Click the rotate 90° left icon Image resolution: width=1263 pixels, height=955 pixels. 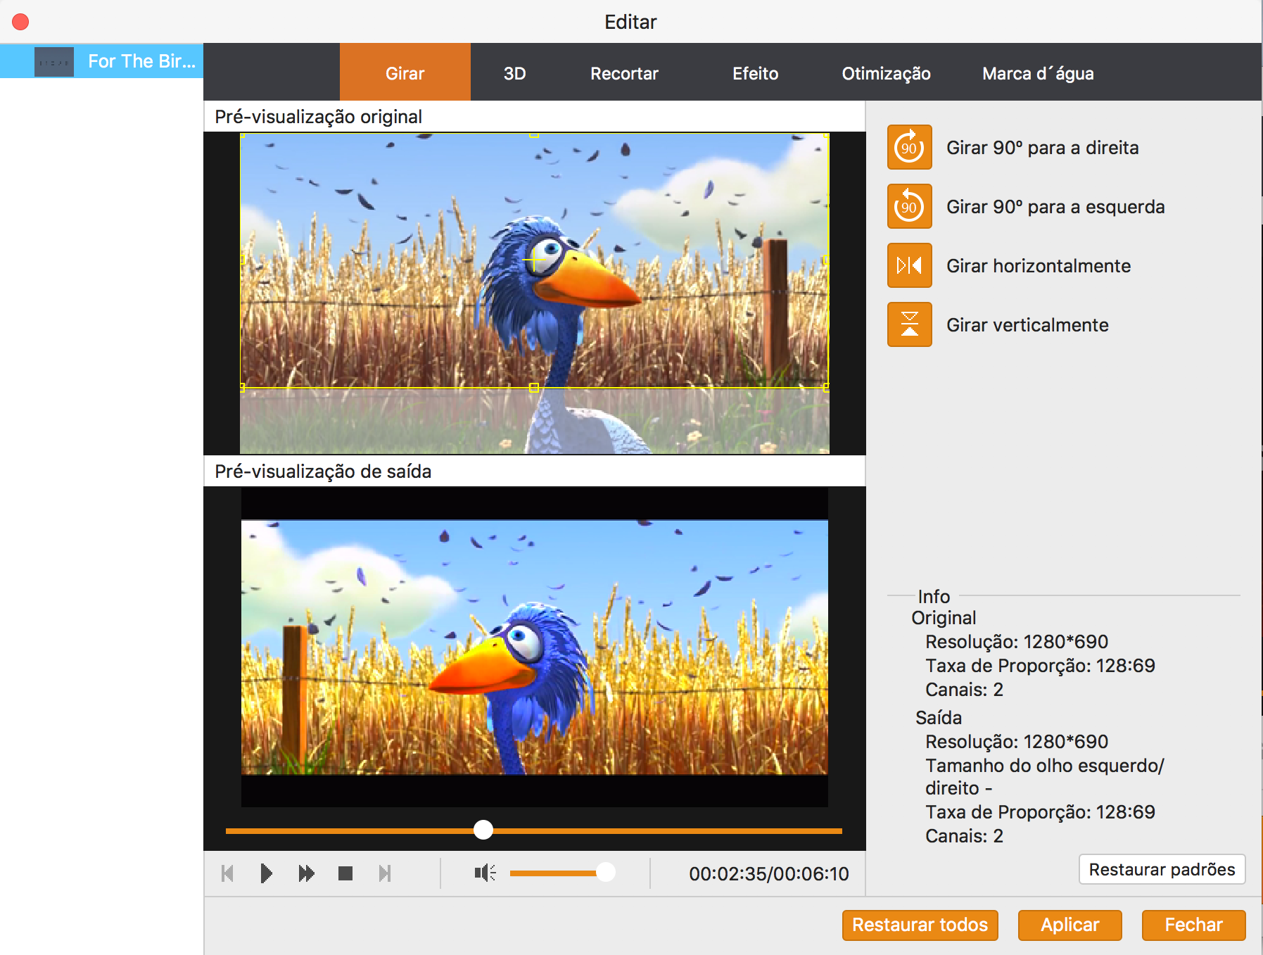point(909,206)
